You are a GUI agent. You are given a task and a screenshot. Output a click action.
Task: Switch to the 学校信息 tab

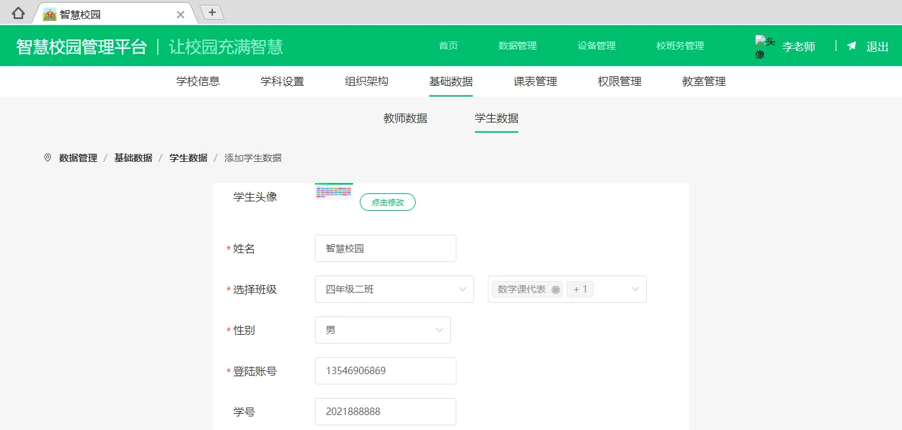(198, 81)
